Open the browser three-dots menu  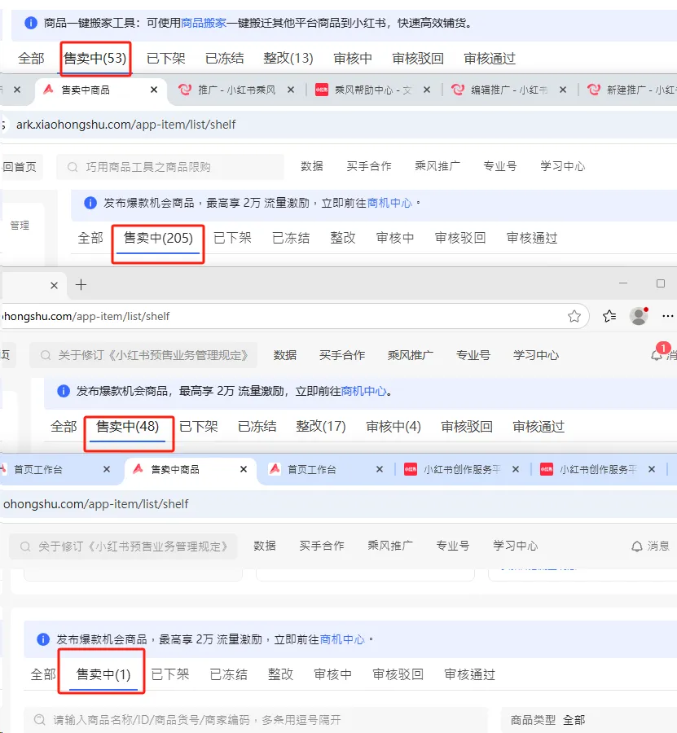coord(668,317)
